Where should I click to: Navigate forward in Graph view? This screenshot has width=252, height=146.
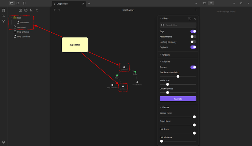[59, 10]
